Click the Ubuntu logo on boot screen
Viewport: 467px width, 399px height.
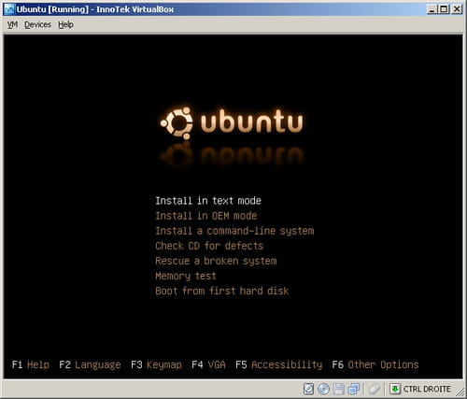point(232,122)
